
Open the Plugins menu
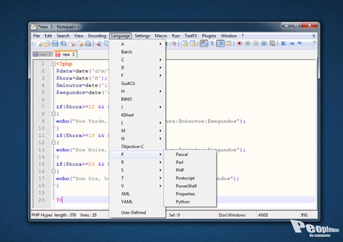click(x=209, y=35)
